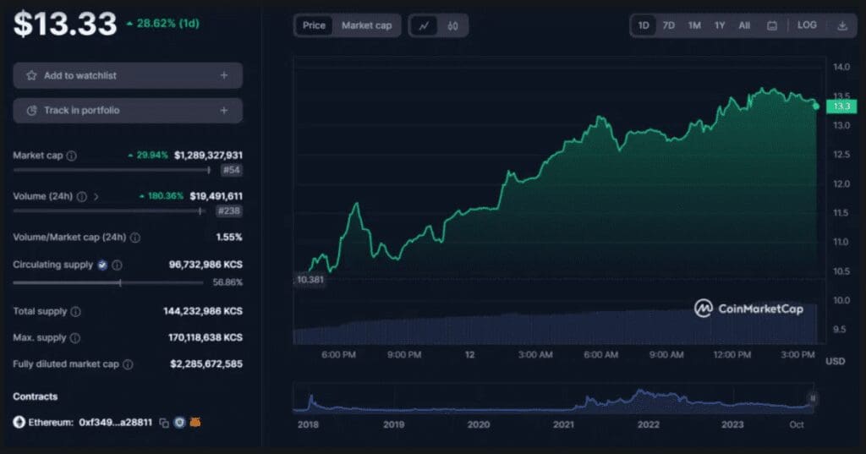
Task: Copy the Ethereum contract address
Action: click(164, 423)
